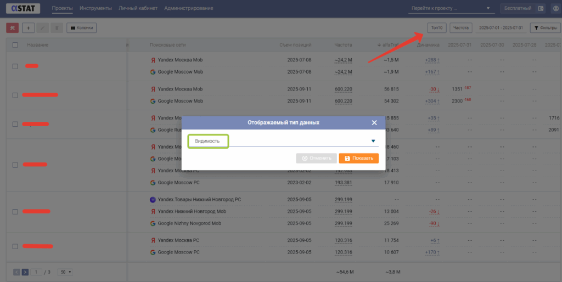
Task: Click the page number input field
Action: pyautogui.click(x=37, y=272)
